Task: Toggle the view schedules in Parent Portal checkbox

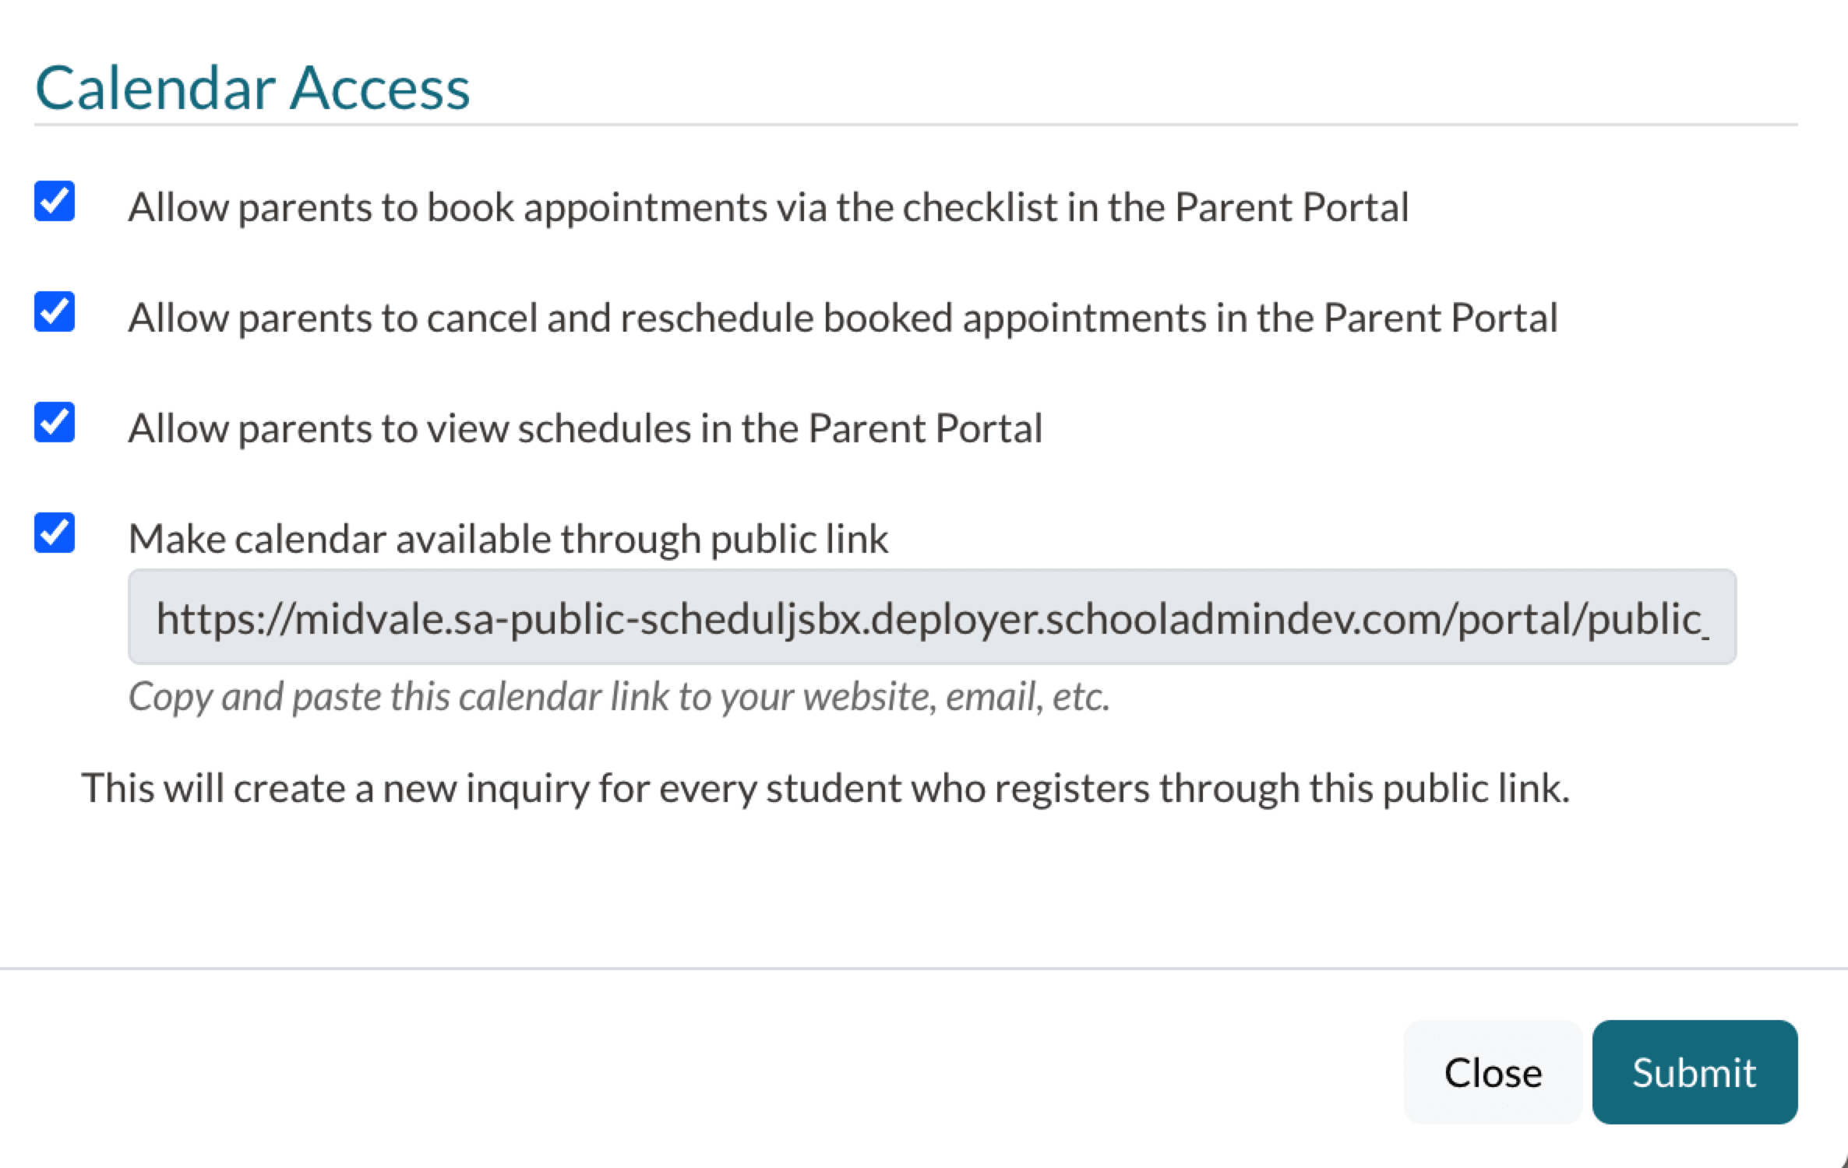Action: coord(55,423)
